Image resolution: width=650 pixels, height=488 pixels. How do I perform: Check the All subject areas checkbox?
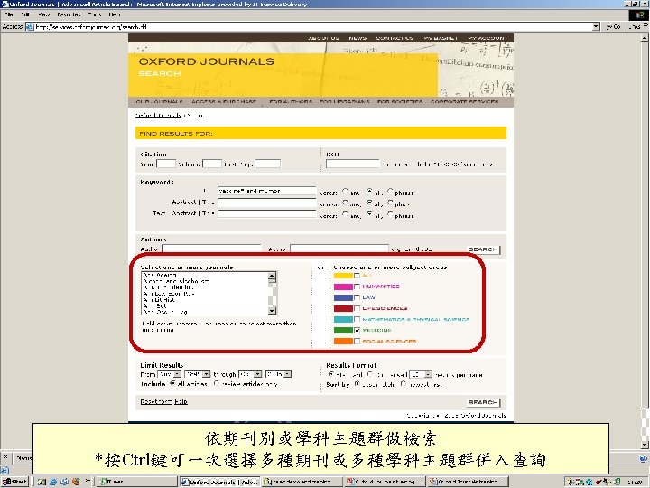(x=357, y=276)
